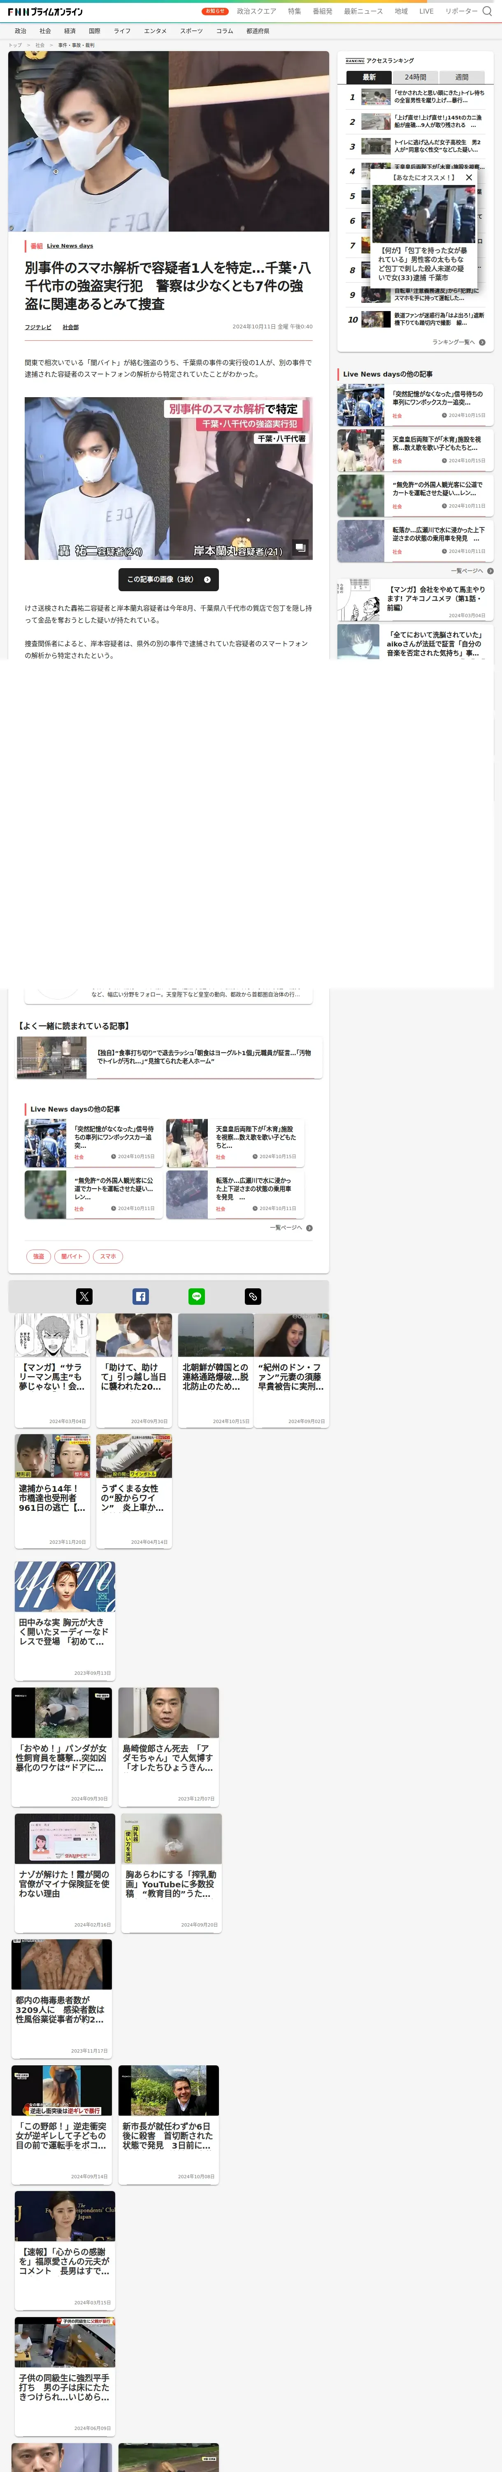The height and width of the screenshot is (2472, 502).
Task: Share article via Facebook icon
Action: [141, 1297]
